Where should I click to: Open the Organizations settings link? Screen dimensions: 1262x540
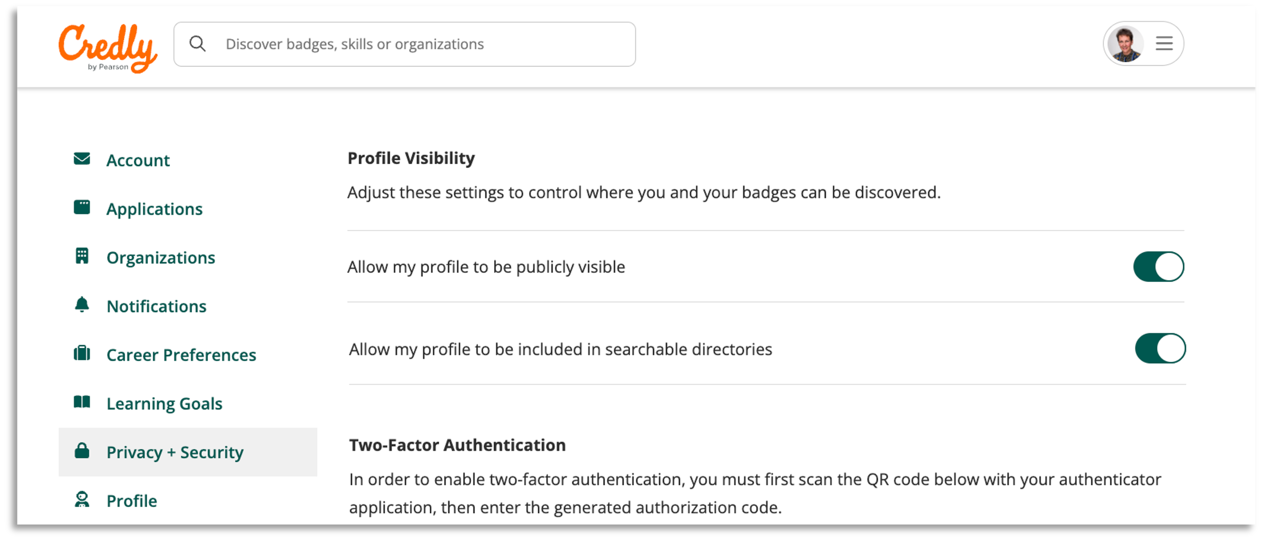[x=160, y=258]
